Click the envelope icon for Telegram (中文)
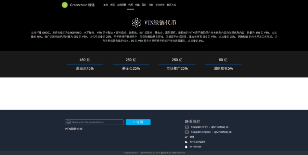This screenshot has width=308, height=155. coord(187,127)
